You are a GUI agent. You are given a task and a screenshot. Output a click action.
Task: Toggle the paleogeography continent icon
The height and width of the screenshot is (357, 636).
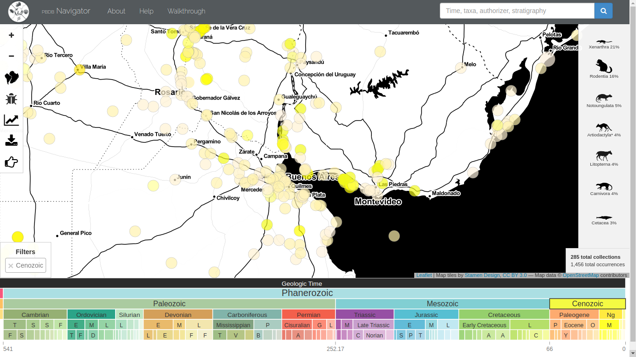point(11,78)
